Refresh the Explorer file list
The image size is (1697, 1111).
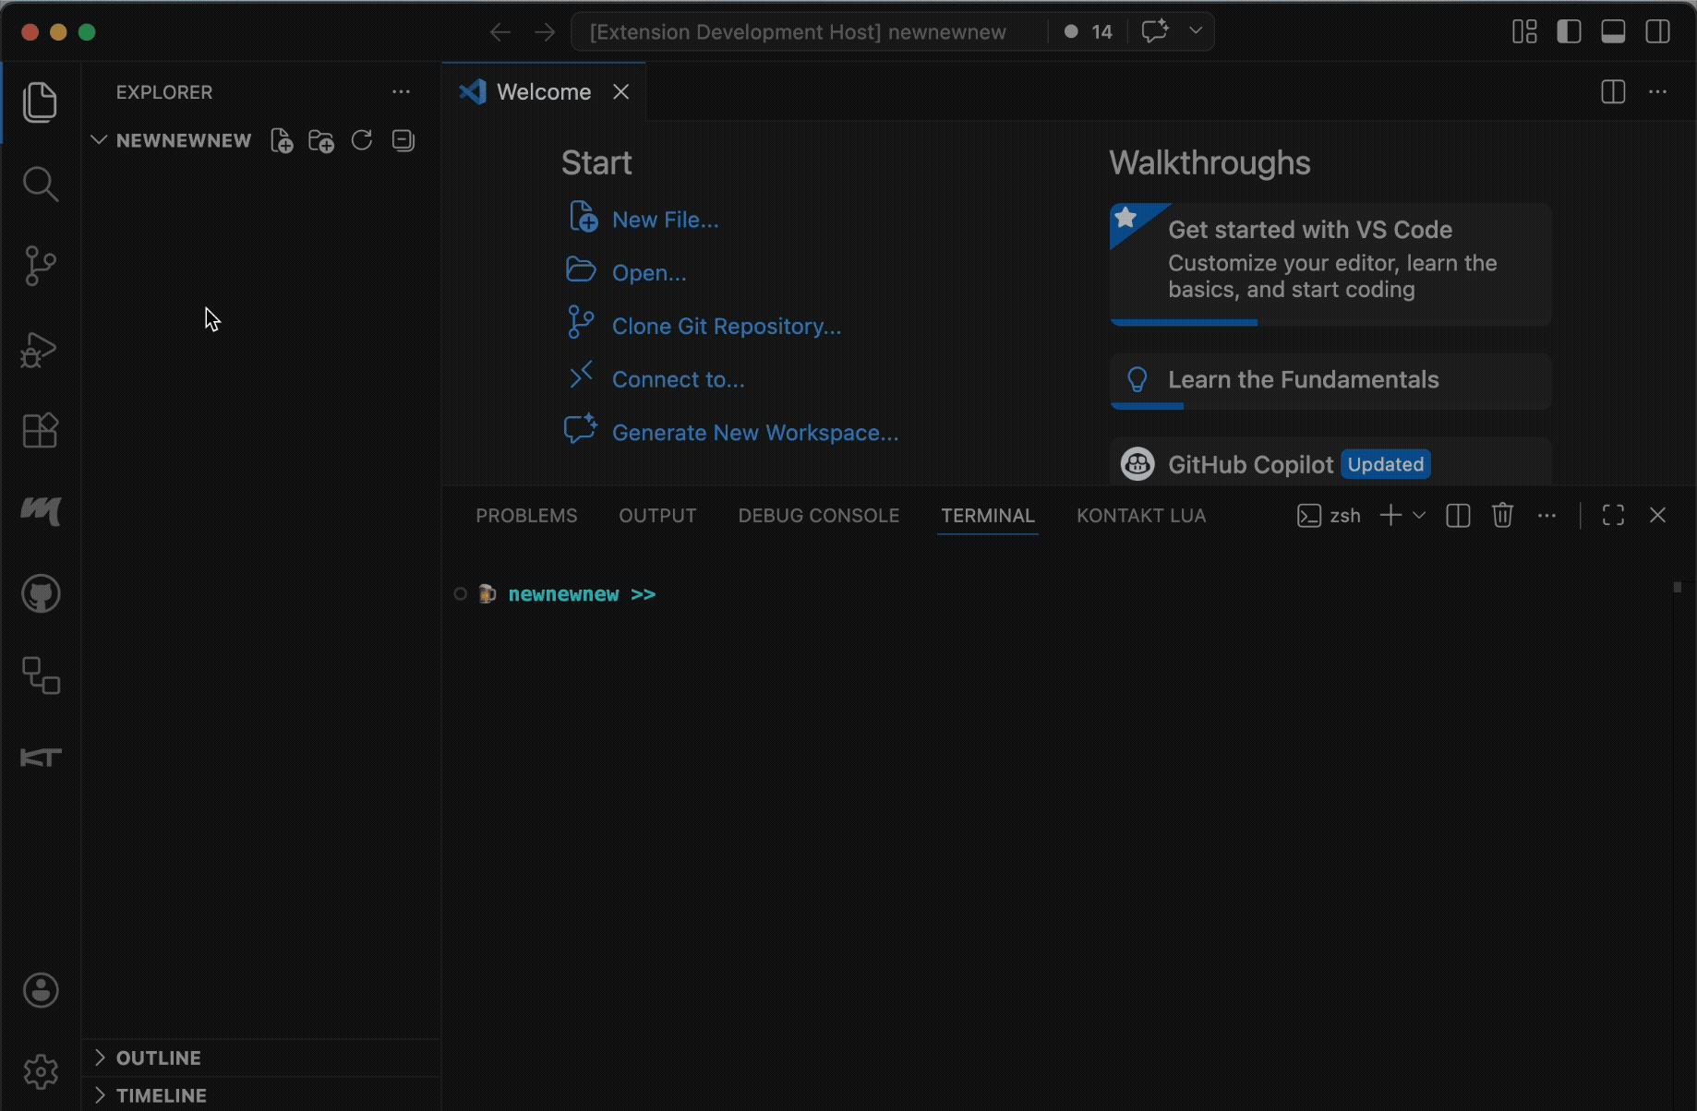362,140
